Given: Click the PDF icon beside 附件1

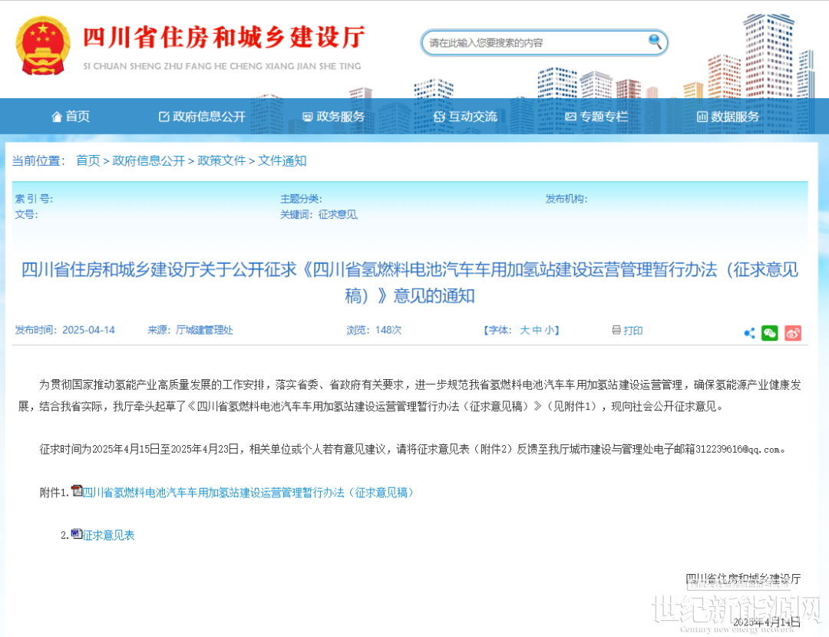Looking at the screenshot, I should point(77,490).
